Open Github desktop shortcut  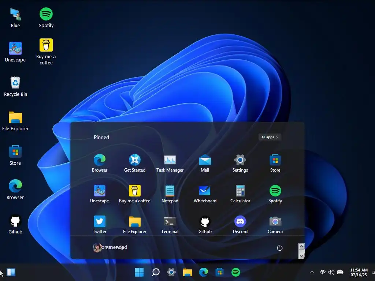(x=15, y=224)
